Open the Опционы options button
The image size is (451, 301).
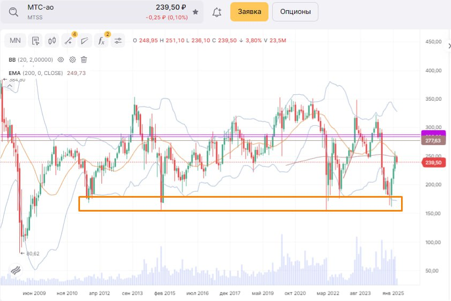click(295, 12)
